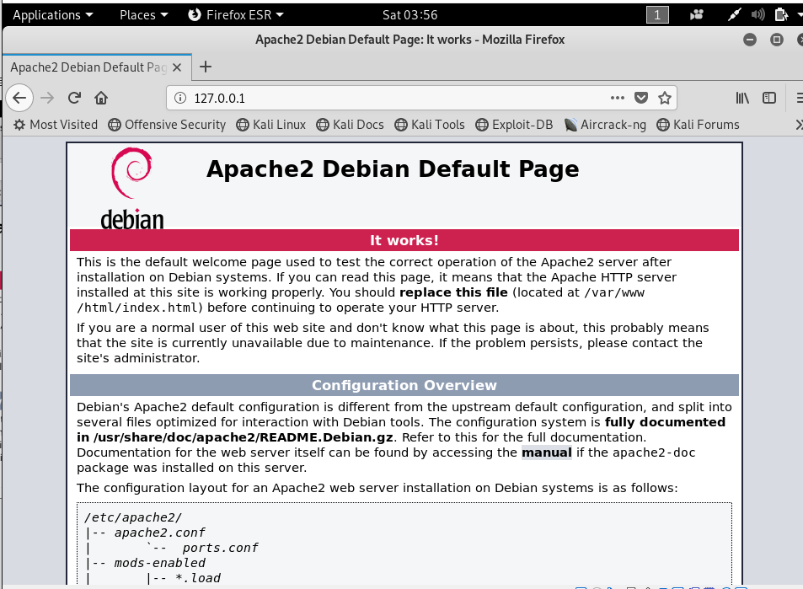Open the Library bookshelf icon

(x=742, y=98)
